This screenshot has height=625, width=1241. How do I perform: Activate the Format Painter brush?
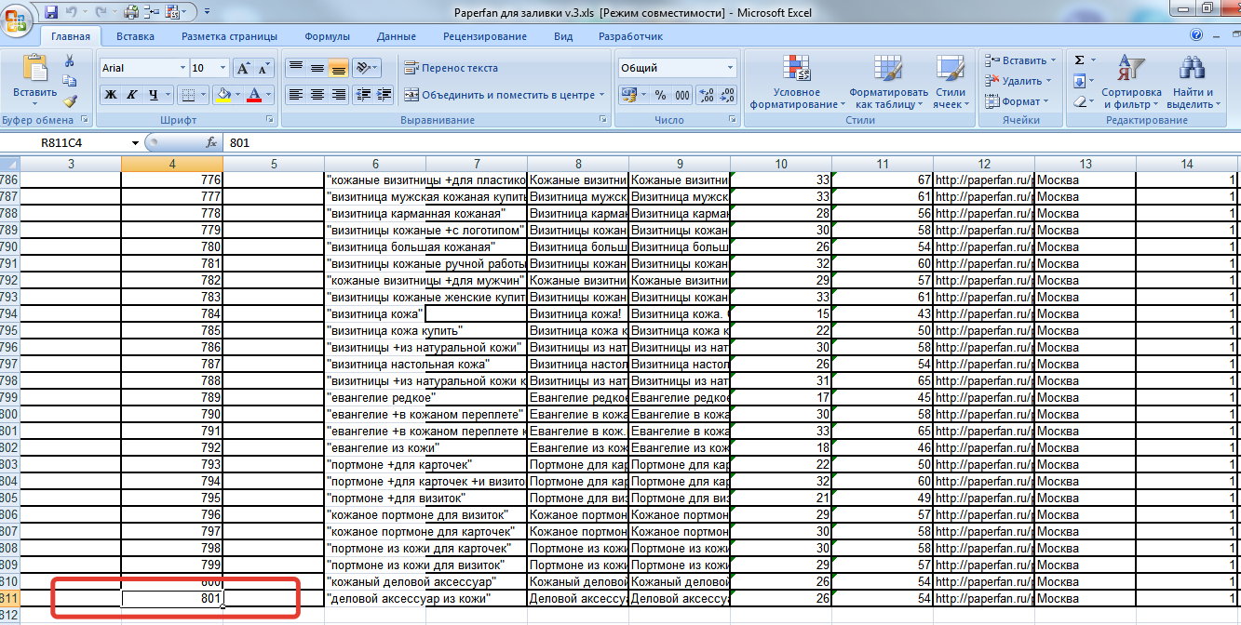70,100
